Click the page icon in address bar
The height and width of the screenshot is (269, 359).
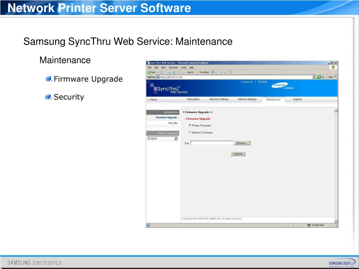(158, 77)
